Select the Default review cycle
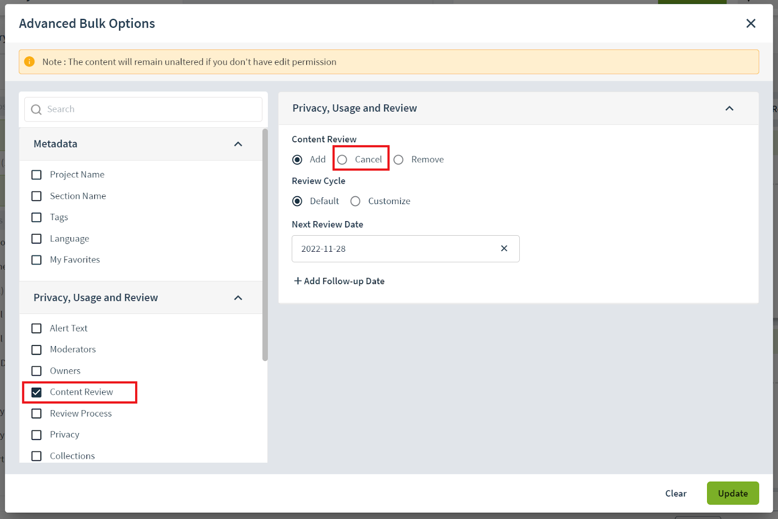This screenshot has width=778, height=519. pyautogui.click(x=297, y=201)
